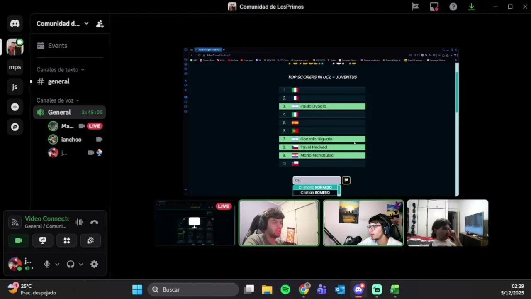Click ianchoo in the voice channel
This screenshot has height=299, width=531.
71,140
